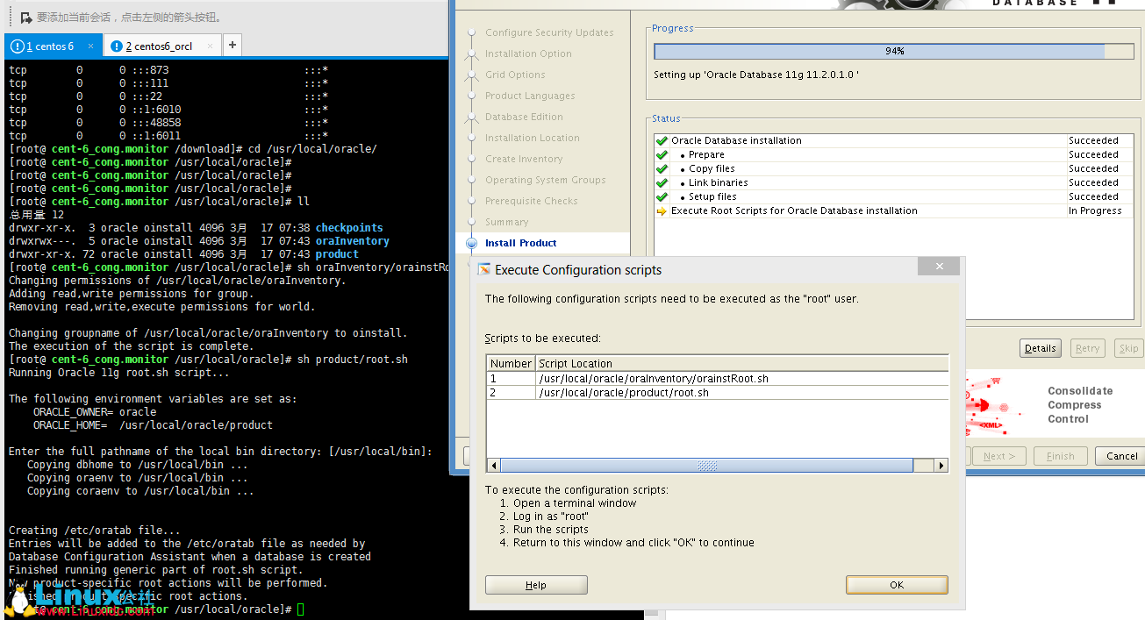Open the Details button in the installer
This screenshot has height=620, width=1145.
(1040, 348)
